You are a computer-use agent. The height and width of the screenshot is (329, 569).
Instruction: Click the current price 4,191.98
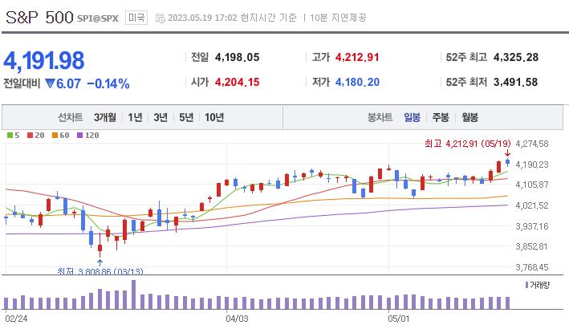coord(44,60)
